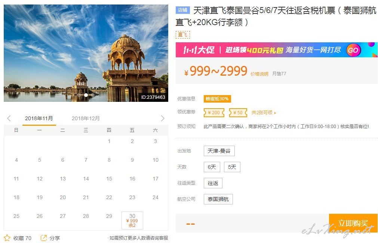Click date 29 in the calendar
The image size is (378, 243).
pos(109,216)
